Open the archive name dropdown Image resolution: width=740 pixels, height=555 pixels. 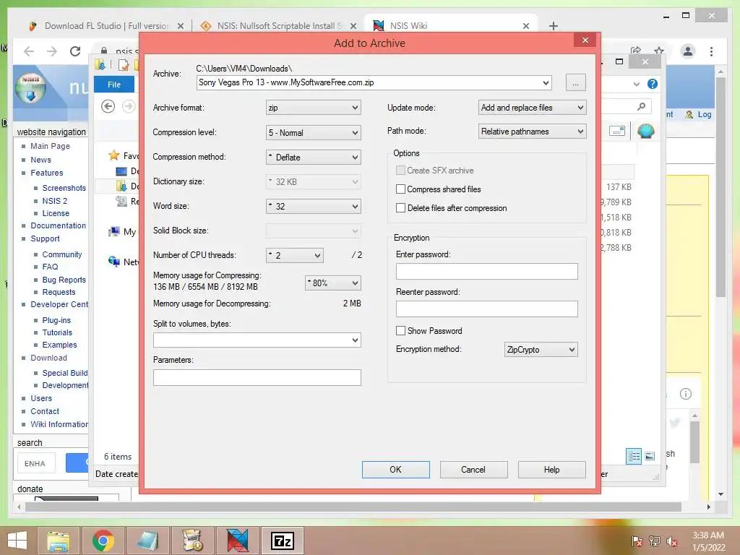[546, 82]
